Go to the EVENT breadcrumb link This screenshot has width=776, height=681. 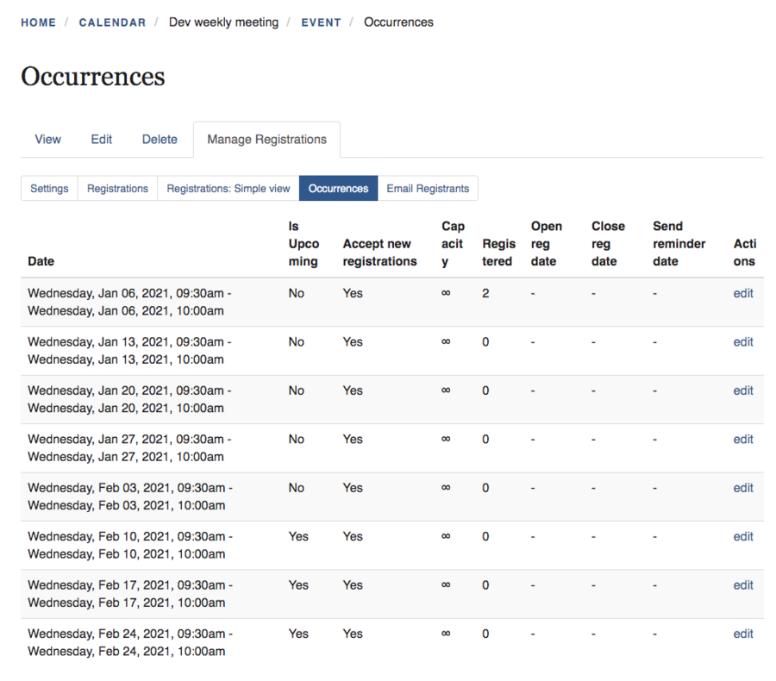tap(321, 22)
